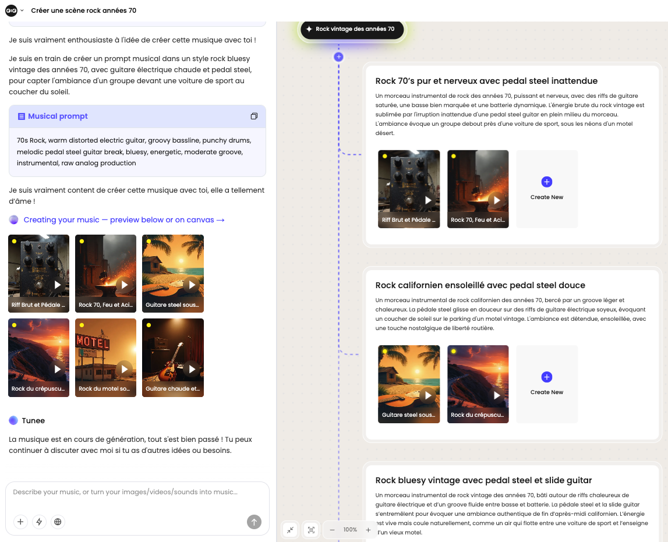Image resolution: width=668 pixels, height=542 pixels.
Task: Play Riff Brut et Pédale on canvas
Action: tap(428, 200)
